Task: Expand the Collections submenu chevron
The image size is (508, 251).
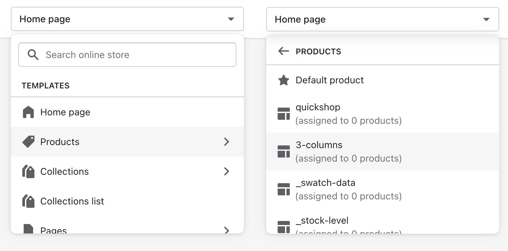Action: pyautogui.click(x=227, y=171)
